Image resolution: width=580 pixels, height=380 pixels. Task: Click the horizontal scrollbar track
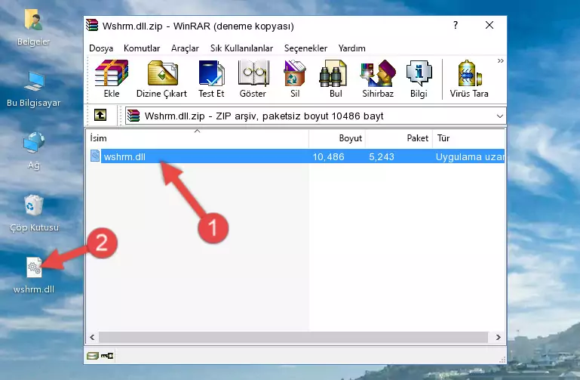pyautogui.click(x=293, y=337)
